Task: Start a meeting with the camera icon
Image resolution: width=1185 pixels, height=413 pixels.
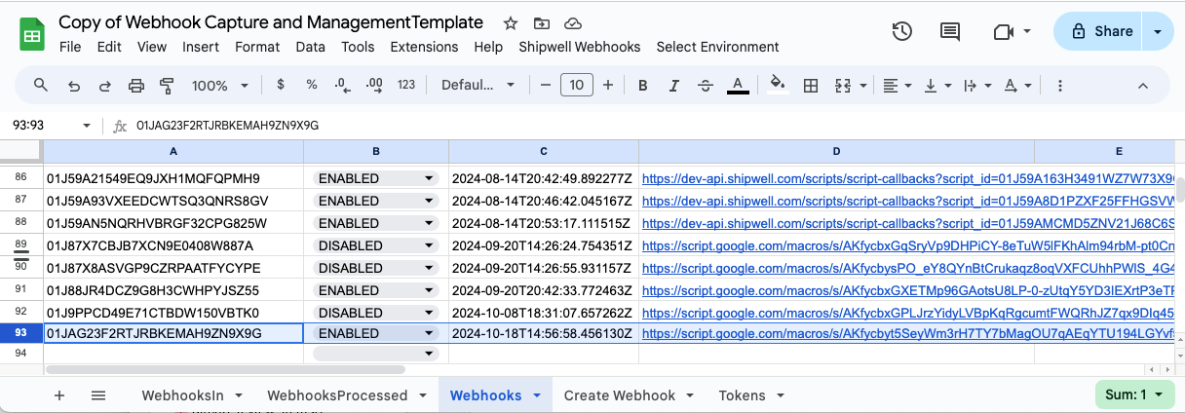Action: pyautogui.click(x=1004, y=31)
